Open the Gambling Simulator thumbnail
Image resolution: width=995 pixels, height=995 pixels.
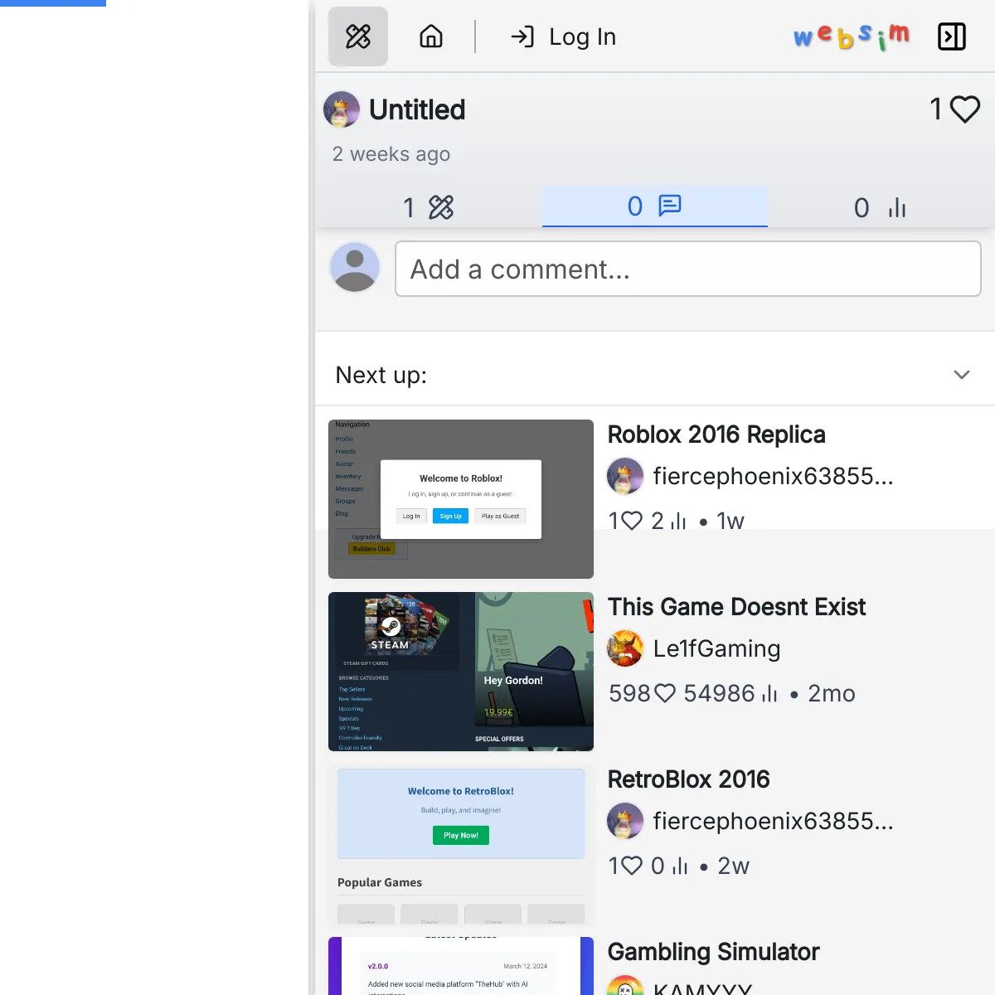461,966
